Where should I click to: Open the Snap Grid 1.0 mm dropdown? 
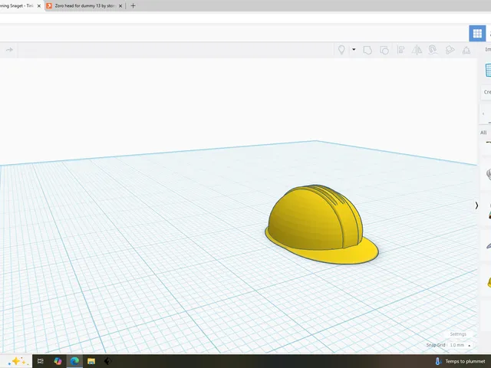tap(460, 345)
